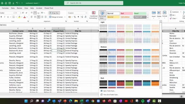Open Number format dialog launcher

(87, 21)
